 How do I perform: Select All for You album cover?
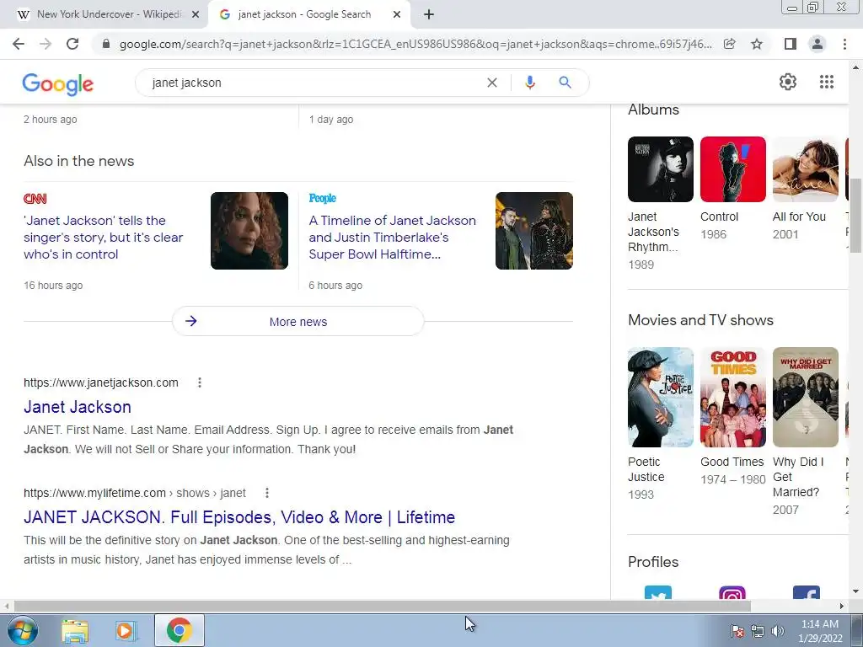[805, 169]
